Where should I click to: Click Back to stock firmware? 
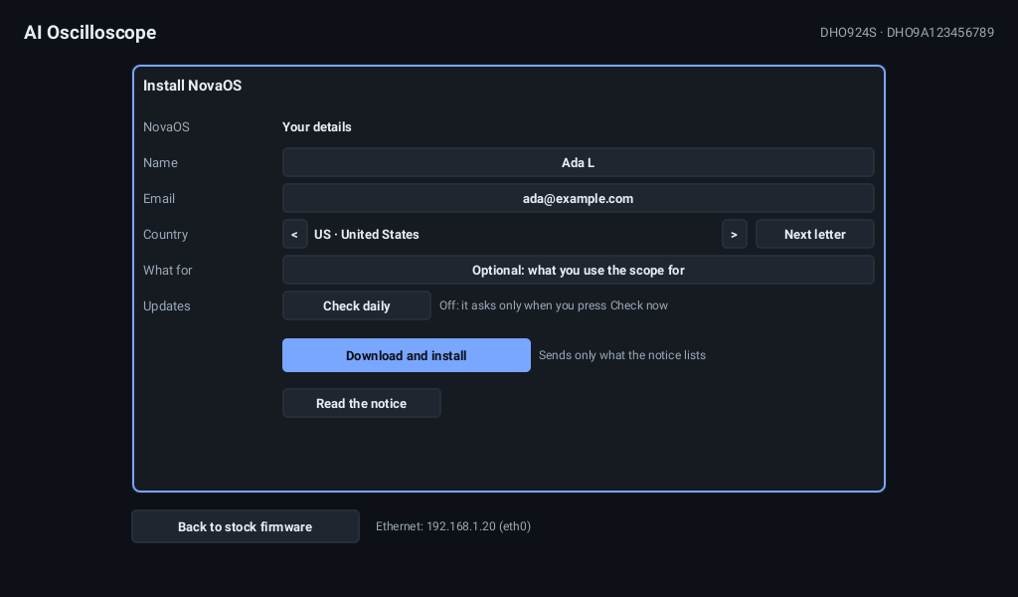point(246,526)
